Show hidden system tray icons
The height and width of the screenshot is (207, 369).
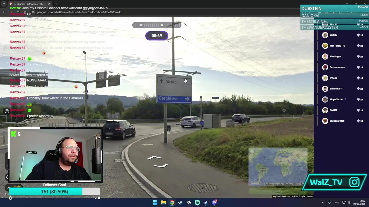323,202
